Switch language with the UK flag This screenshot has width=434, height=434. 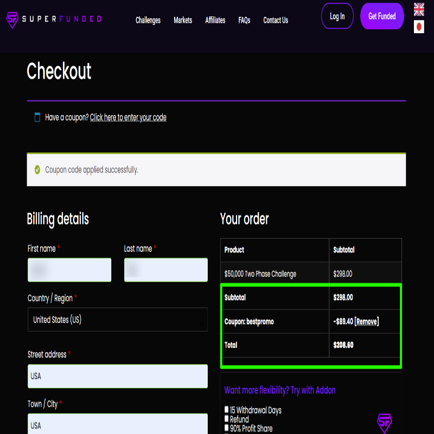click(x=419, y=9)
